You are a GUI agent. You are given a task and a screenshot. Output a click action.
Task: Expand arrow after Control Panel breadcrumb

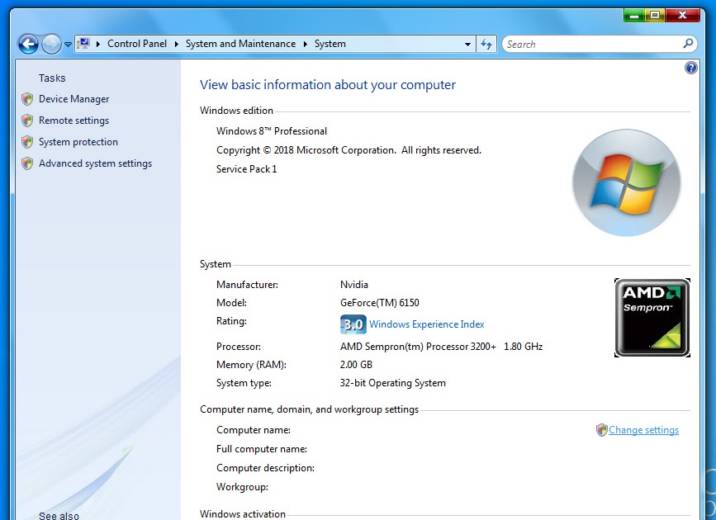(x=176, y=44)
